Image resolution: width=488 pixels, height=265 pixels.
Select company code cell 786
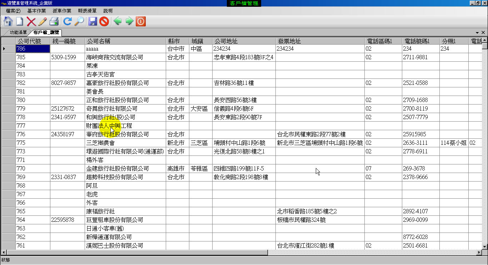(x=33, y=49)
